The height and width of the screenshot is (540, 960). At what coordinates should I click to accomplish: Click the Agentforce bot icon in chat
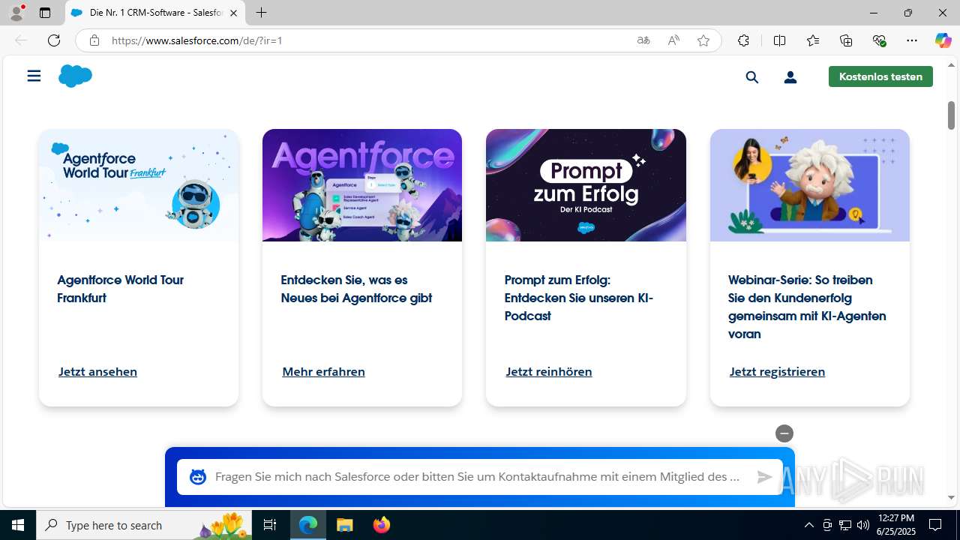(198, 477)
